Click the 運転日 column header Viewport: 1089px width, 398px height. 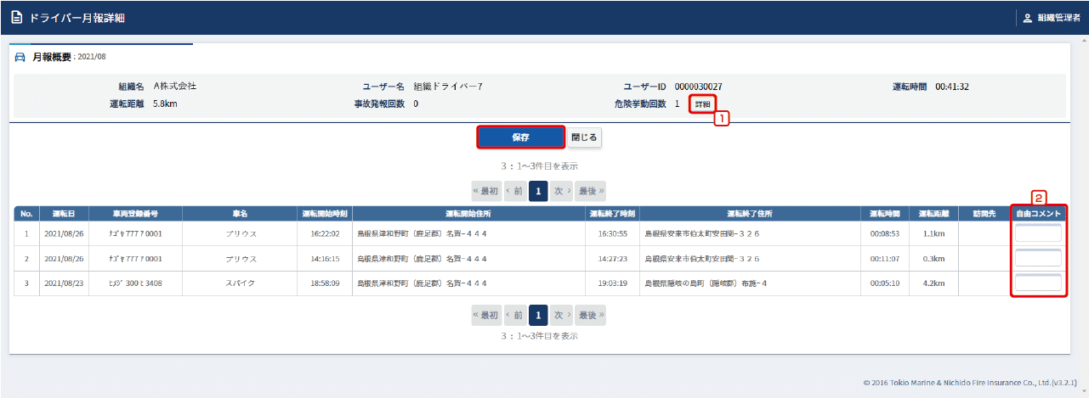pos(64,214)
